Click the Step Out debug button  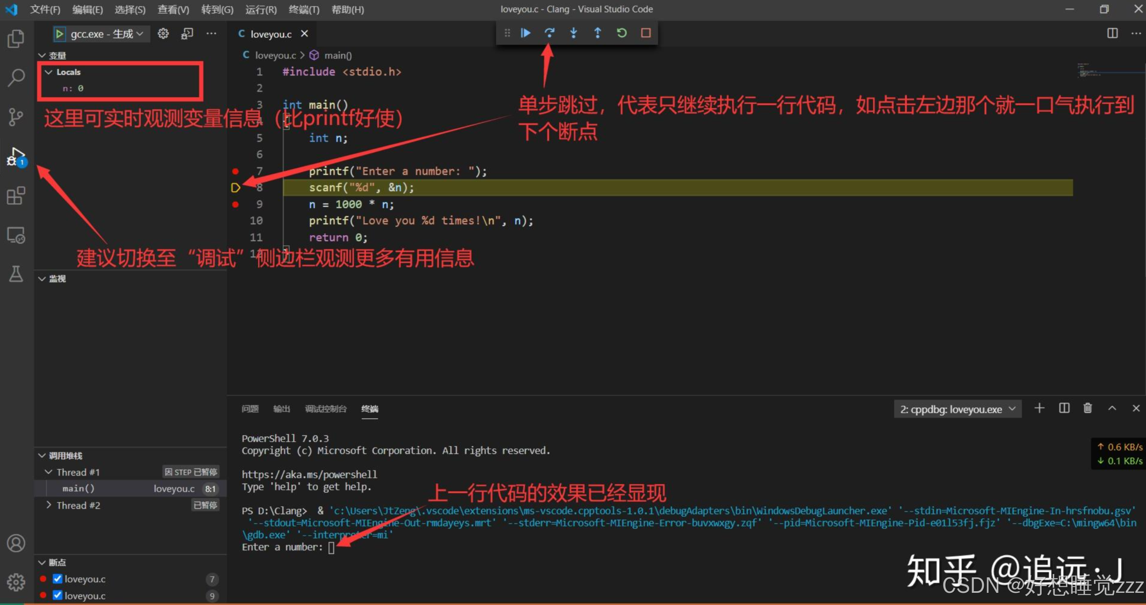597,33
